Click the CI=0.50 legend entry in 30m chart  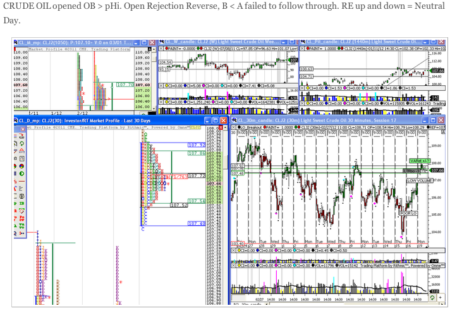coord(339,251)
